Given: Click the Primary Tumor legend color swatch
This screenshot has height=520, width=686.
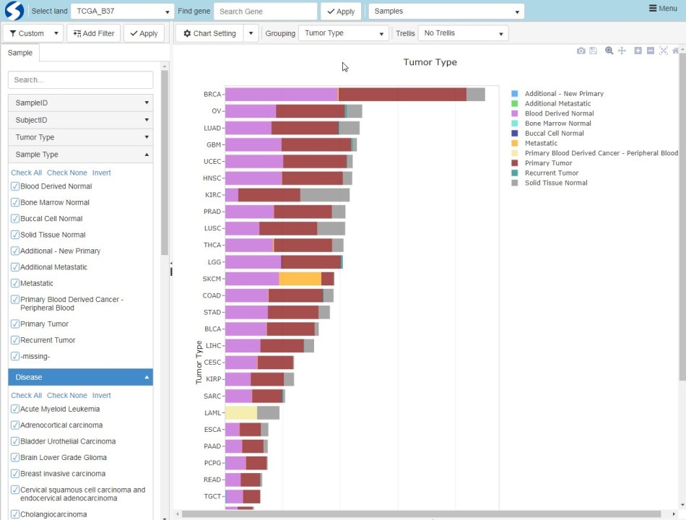Looking at the screenshot, I should [515, 163].
